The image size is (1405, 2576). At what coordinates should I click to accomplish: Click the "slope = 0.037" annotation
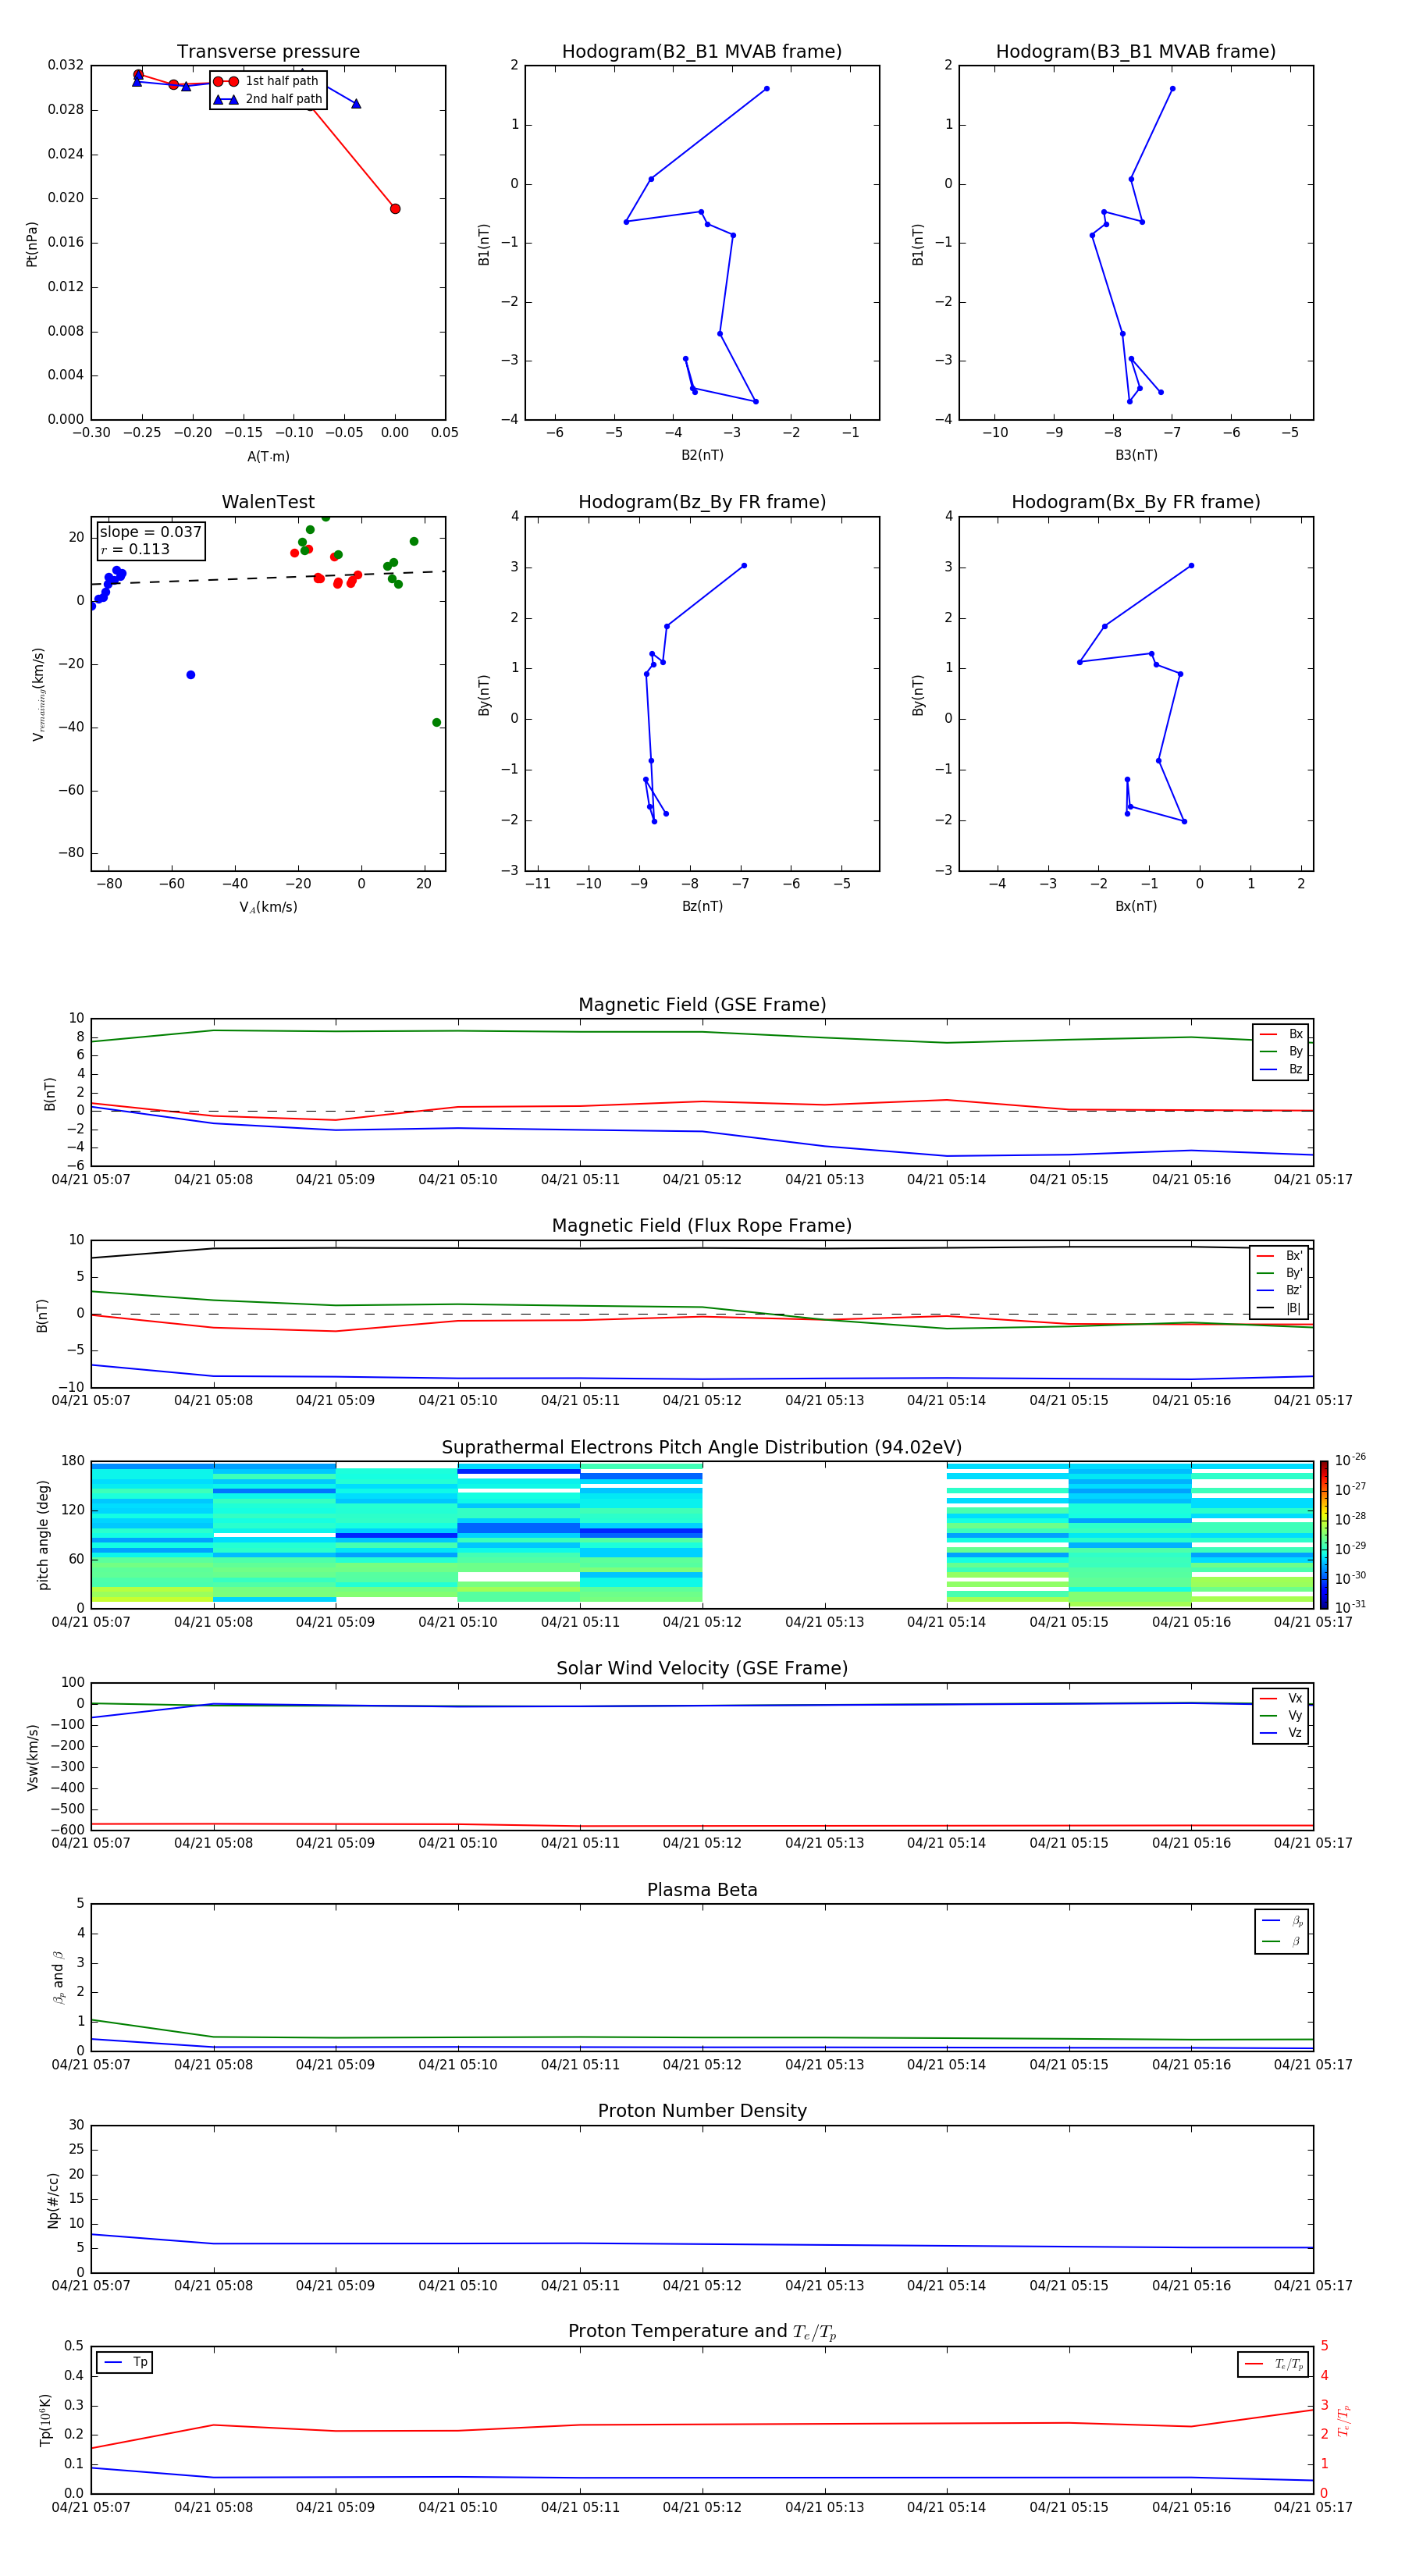[150, 532]
